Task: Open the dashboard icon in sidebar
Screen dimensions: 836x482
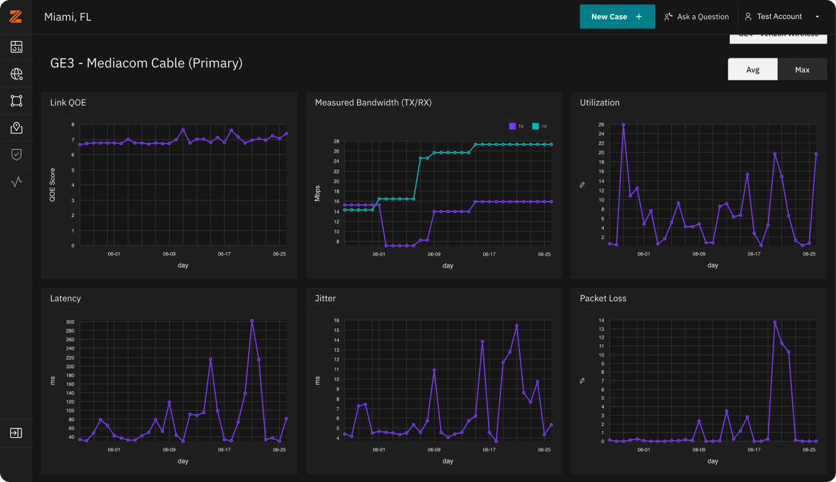Action: tap(17, 47)
